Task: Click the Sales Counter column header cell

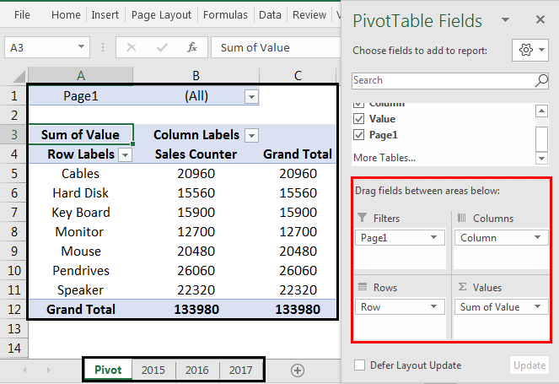Action: (x=196, y=154)
